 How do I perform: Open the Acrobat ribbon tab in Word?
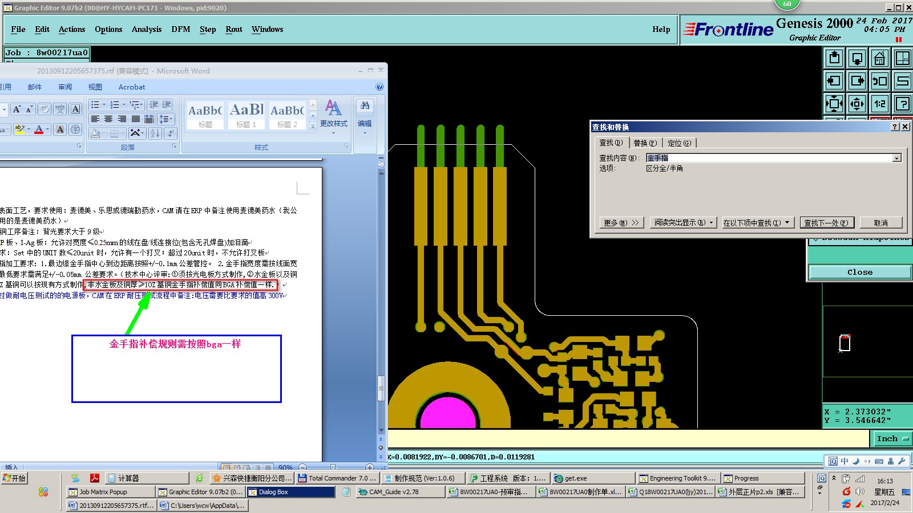pyautogui.click(x=132, y=87)
